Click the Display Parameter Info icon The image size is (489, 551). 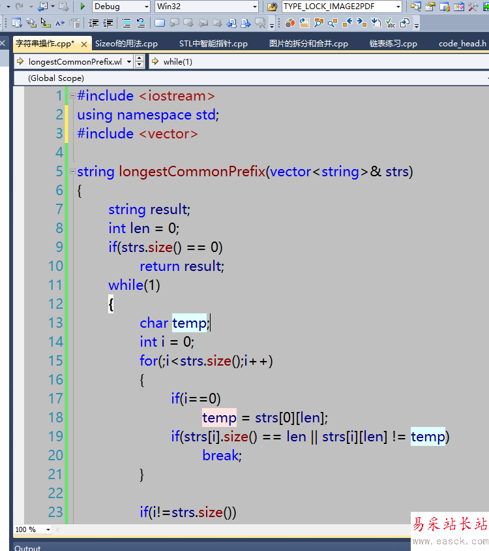tap(31, 23)
